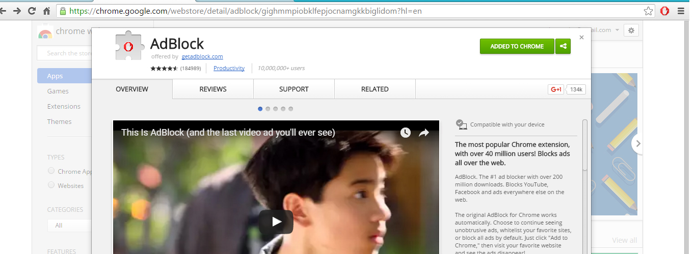The height and width of the screenshot is (254, 696).
Task: Open the RELATED tab
Action: pyautogui.click(x=375, y=89)
